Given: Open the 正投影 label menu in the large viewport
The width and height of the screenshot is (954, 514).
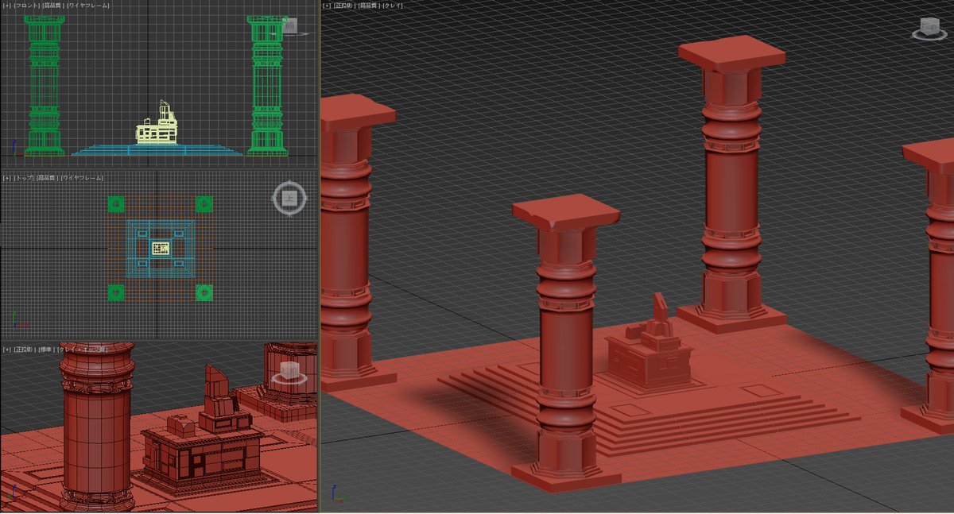Looking at the screenshot, I should click(x=344, y=6).
